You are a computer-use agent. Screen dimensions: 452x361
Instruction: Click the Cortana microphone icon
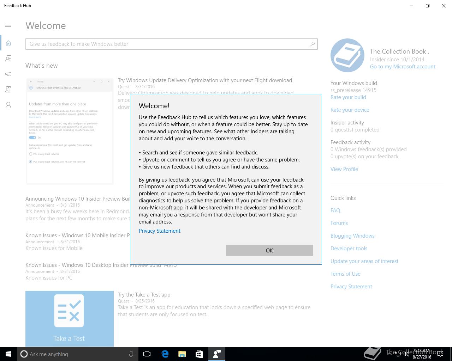(x=131, y=354)
